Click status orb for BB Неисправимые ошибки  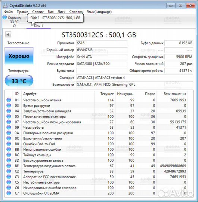click(9, 149)
